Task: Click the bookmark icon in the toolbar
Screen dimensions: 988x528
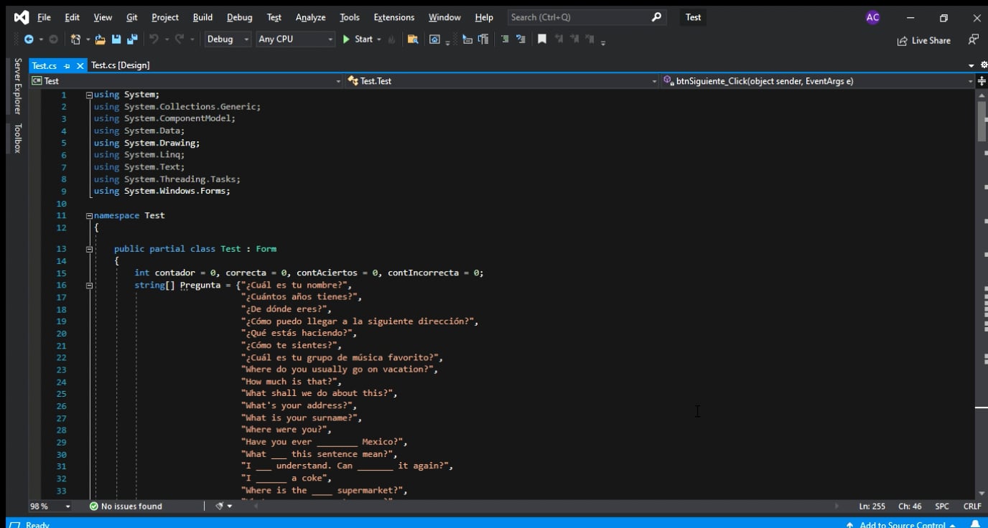Action: pos(541,39)
